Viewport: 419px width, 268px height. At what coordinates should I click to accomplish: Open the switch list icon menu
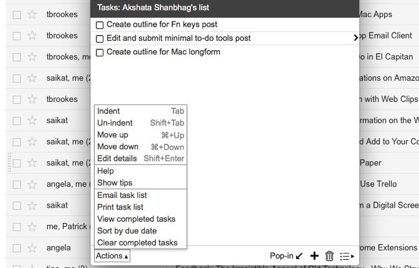(347, 256)
